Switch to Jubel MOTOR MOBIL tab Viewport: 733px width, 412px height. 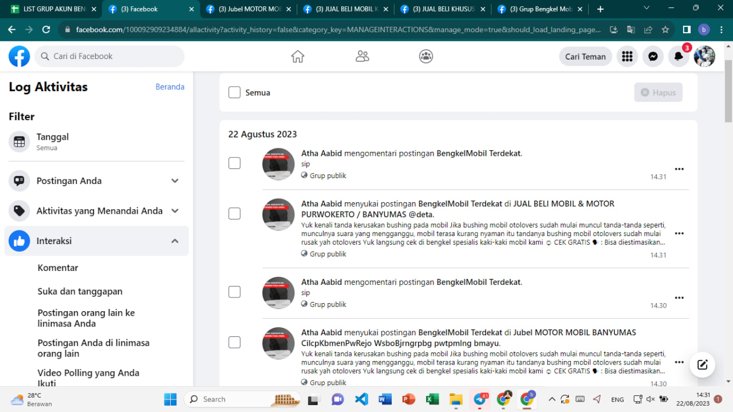click(249, 9)
